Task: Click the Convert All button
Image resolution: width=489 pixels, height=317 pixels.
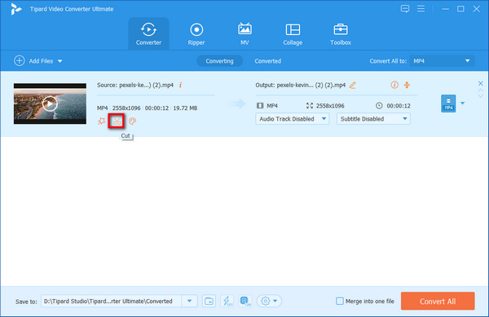Action: pos(438,301)
